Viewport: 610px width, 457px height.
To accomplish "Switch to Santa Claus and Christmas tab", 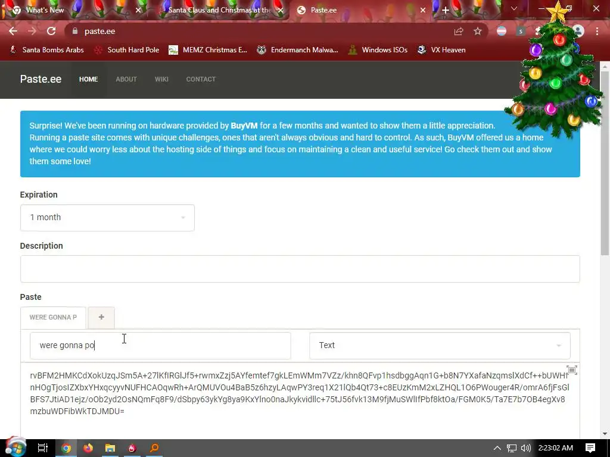I will tap(220, 10).
